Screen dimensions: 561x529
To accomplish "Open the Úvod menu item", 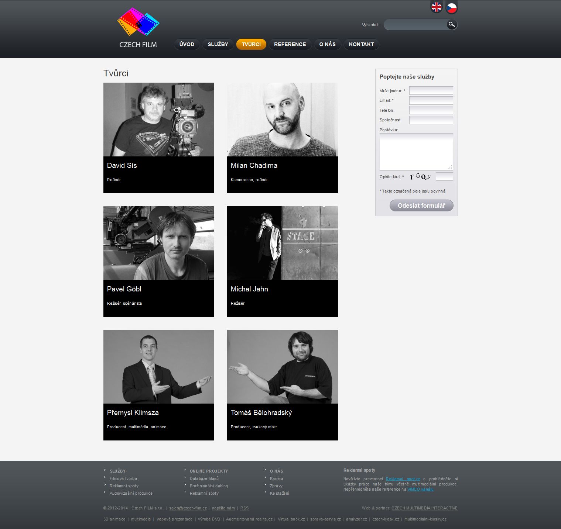I will tap(187, 44).
